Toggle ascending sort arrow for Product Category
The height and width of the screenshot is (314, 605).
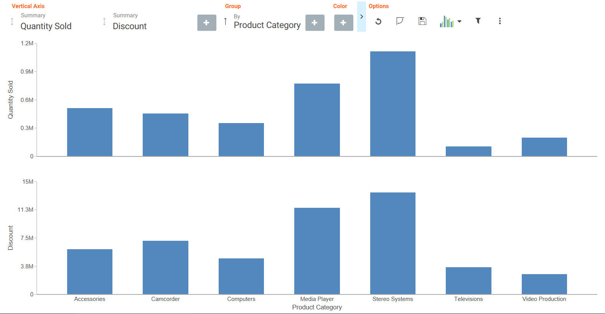(225, 21)
